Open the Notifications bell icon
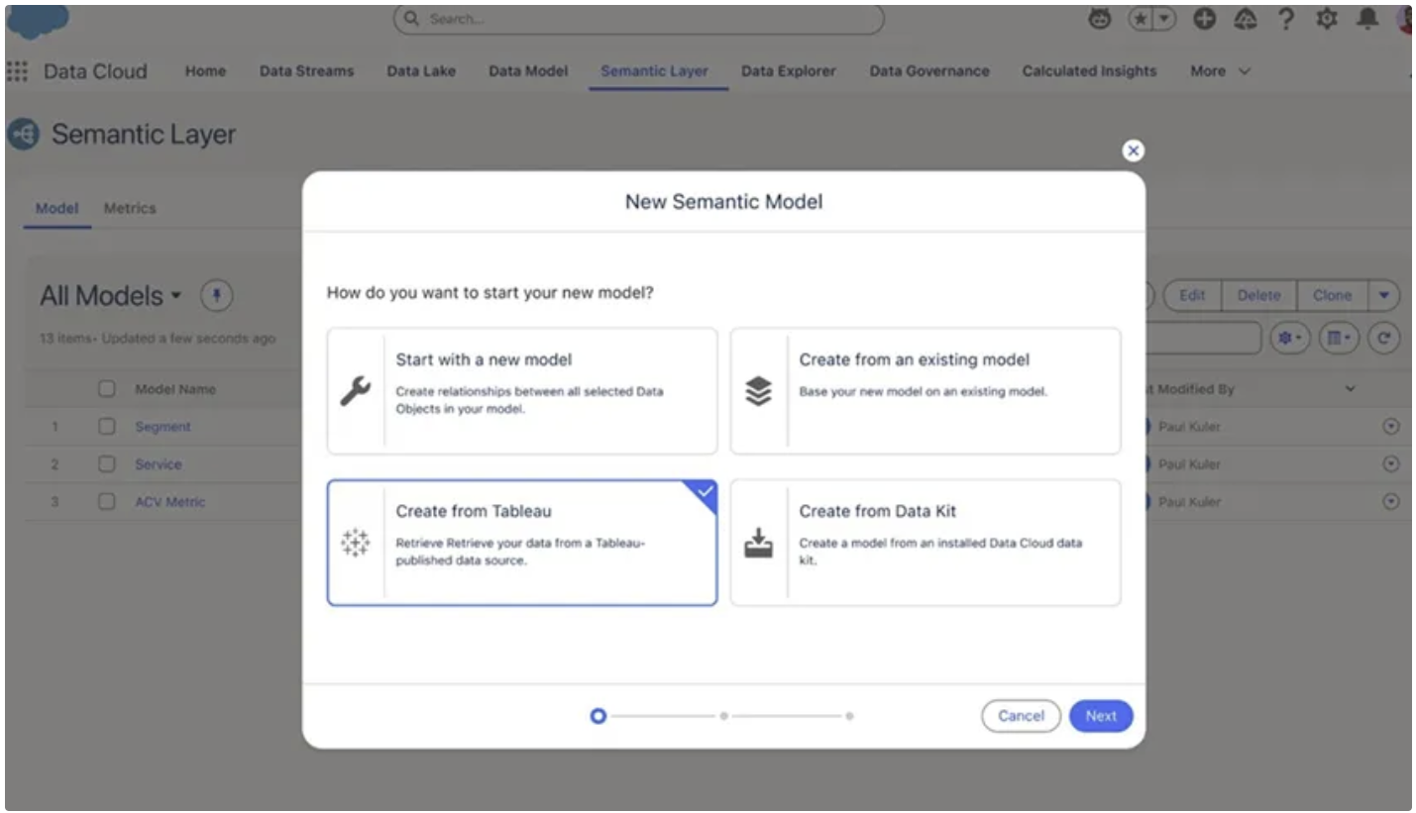 click(1368, 19)
